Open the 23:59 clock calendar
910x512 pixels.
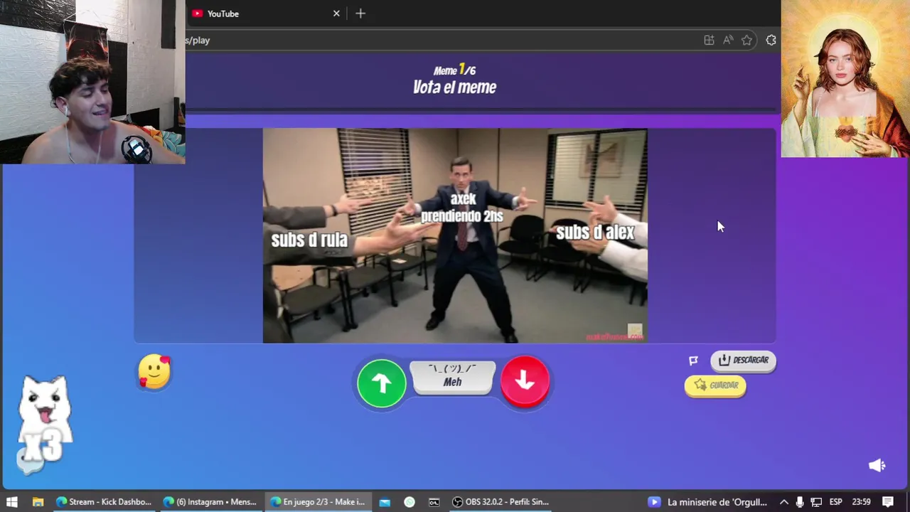point(861,502)
